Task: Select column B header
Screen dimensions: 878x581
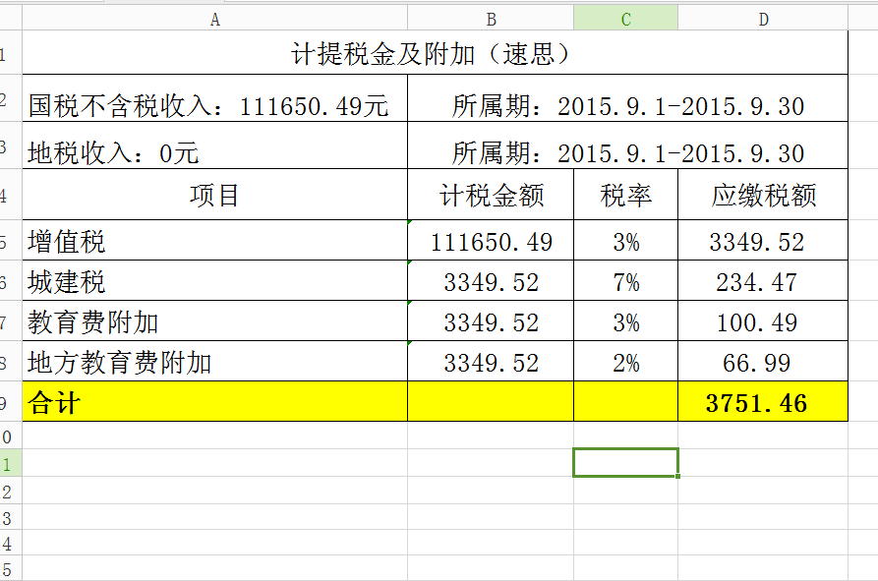Action: (x=491, y=18)
